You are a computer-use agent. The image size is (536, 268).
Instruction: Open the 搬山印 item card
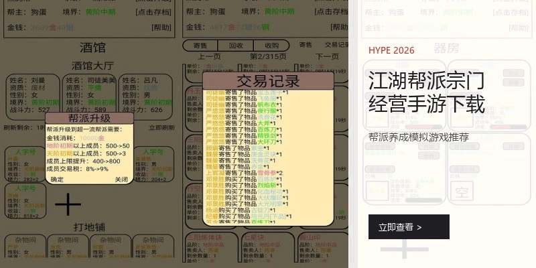pyautogui.click(x=323, y=247)
